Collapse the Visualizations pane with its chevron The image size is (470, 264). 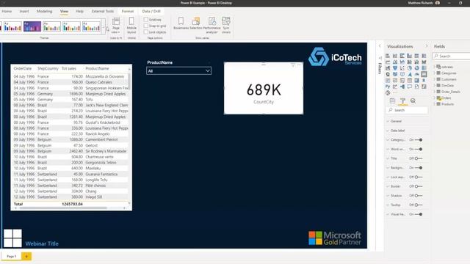point(427,46)
